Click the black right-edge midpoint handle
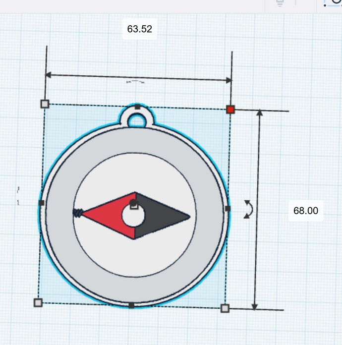 (x=228, y=209)
